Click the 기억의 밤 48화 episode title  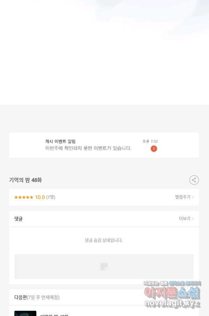click(26, 180)
